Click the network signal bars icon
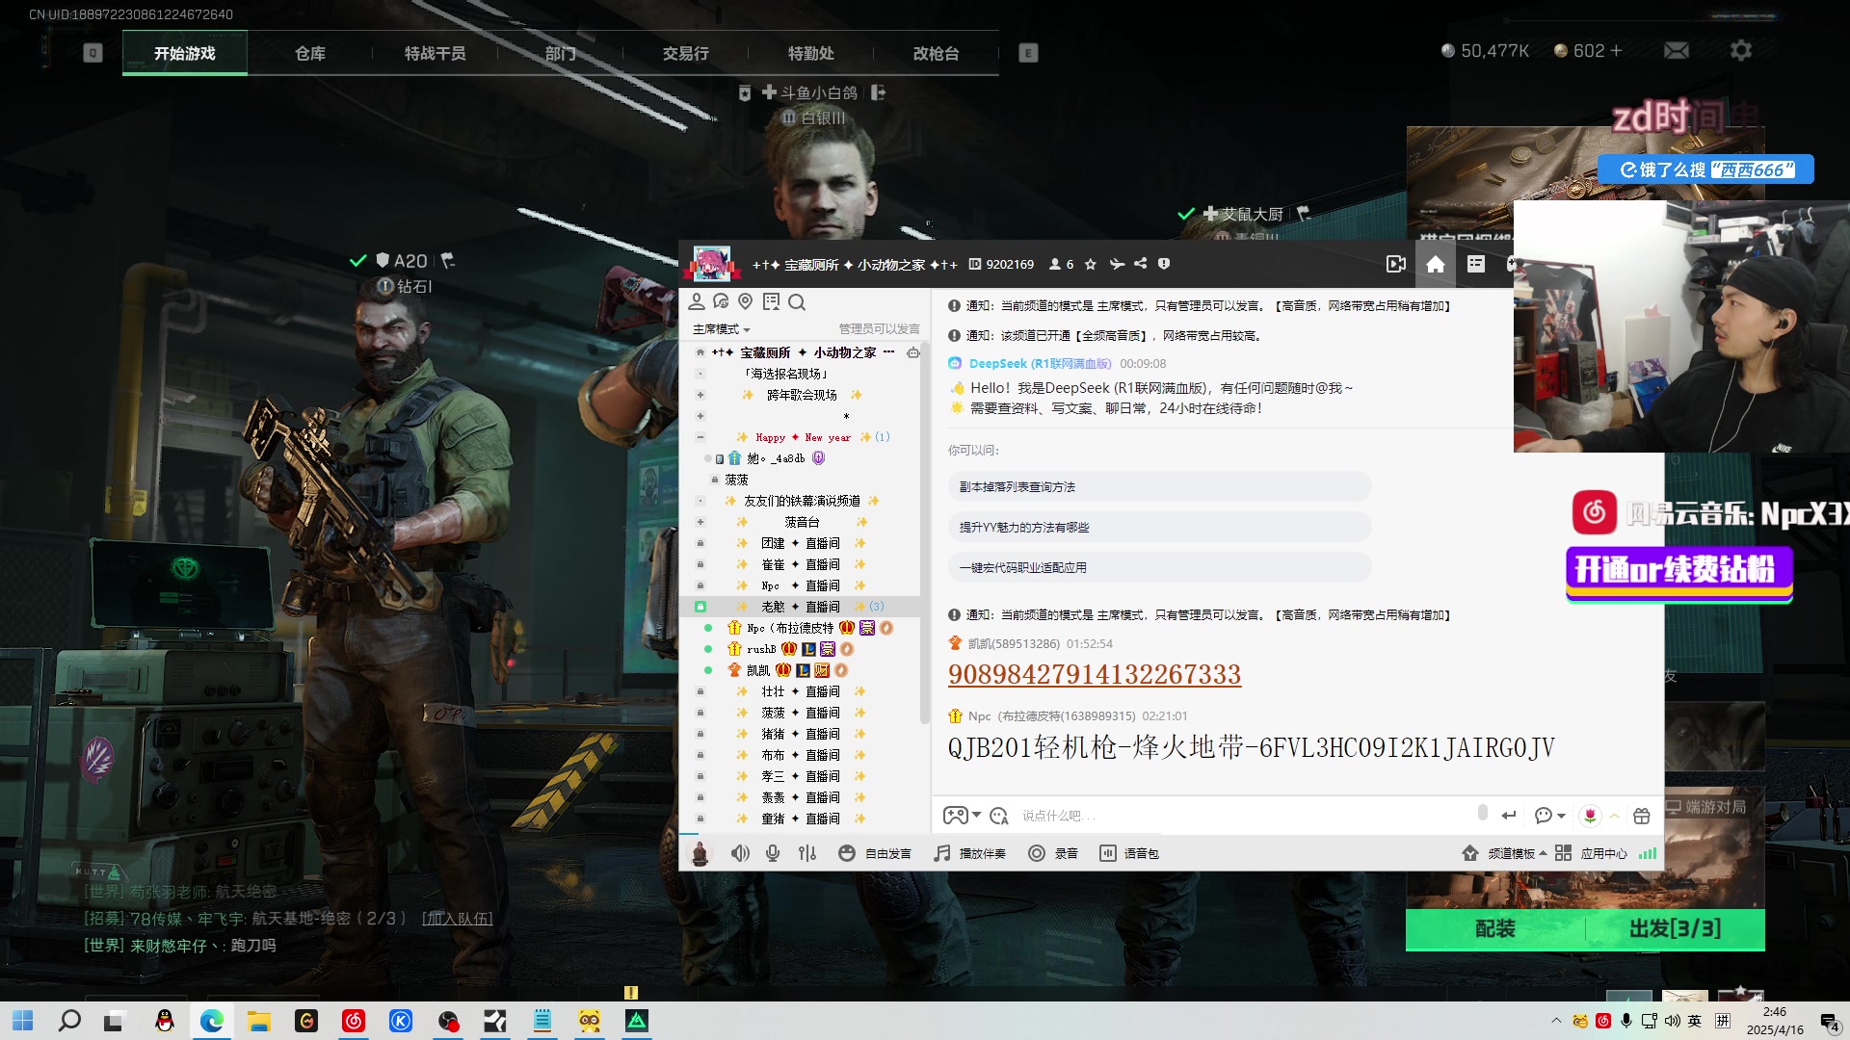 pyautogui.click(x=1648, y=853)
